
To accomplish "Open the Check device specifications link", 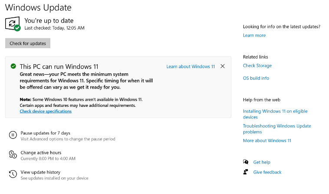I will tap(46, 111).
